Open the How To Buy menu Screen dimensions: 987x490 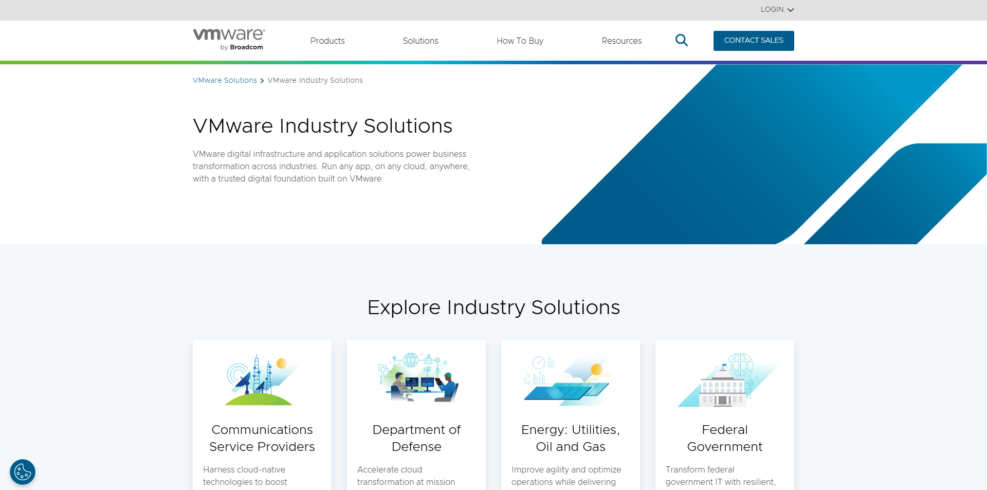click(x=520, y=41)
